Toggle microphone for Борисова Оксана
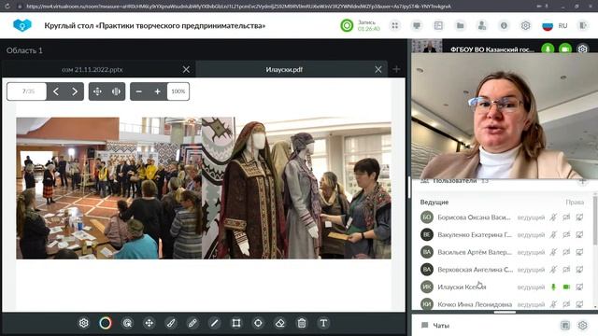Viewport: 598px width, 336px height. pos(553,217)
